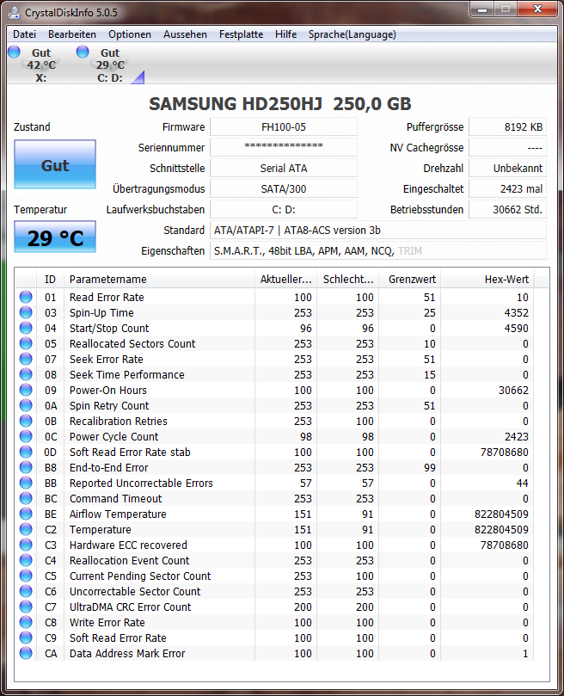The image size is (564, 696).
Task: Open the Datei menu
Action: pos(24,34)
